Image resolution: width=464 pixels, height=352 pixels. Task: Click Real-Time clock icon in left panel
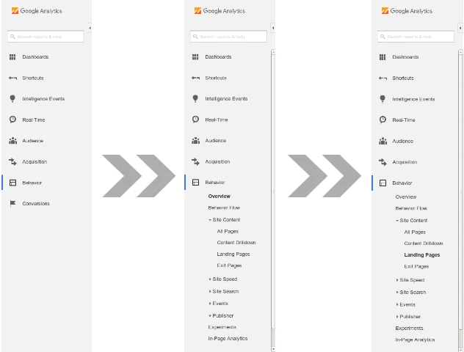pos(12,120)
